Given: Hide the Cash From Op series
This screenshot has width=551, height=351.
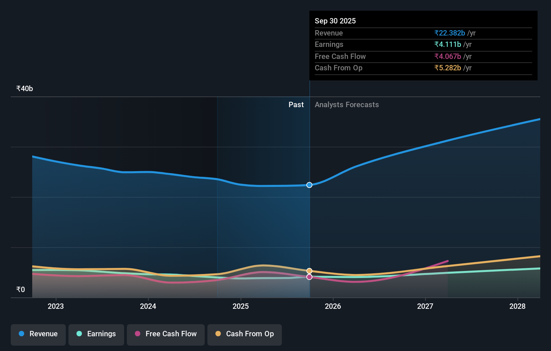Looking at the screenshot, I should pos(244,335).
